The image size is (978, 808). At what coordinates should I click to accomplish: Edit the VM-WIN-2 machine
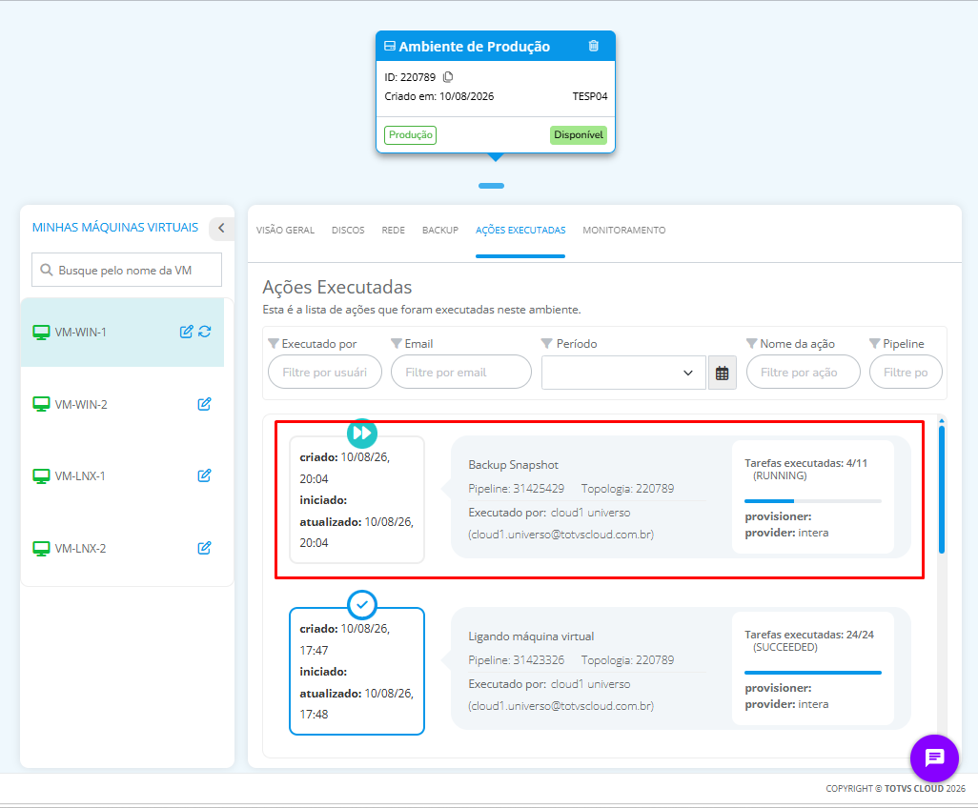tap(204, 404)
